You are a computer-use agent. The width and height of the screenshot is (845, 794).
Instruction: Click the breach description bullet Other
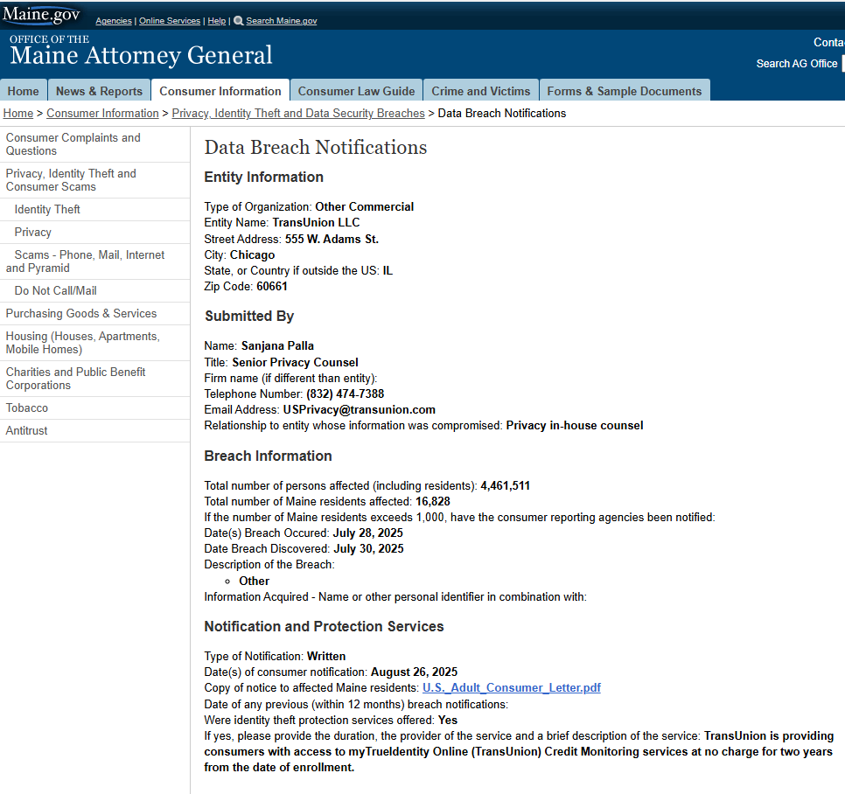click(255, 582)
